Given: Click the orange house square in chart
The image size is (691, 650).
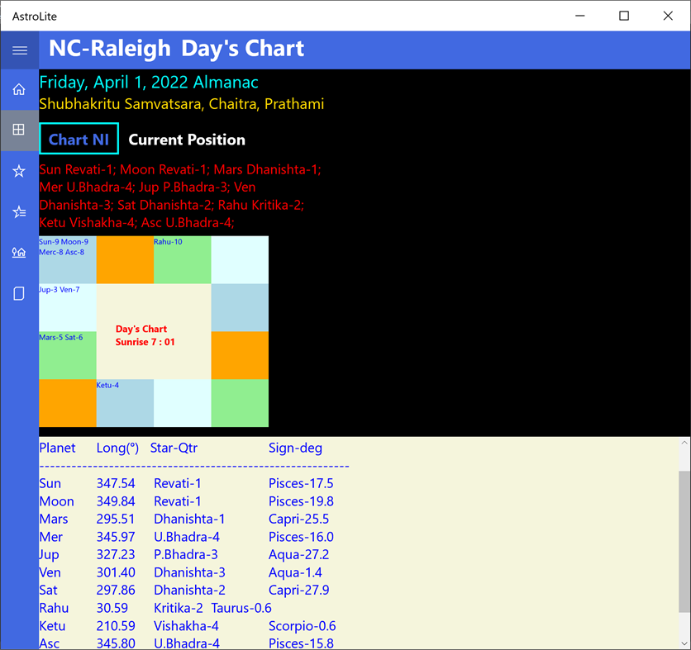Looking at the screenshot, I should tap(125, 258).
